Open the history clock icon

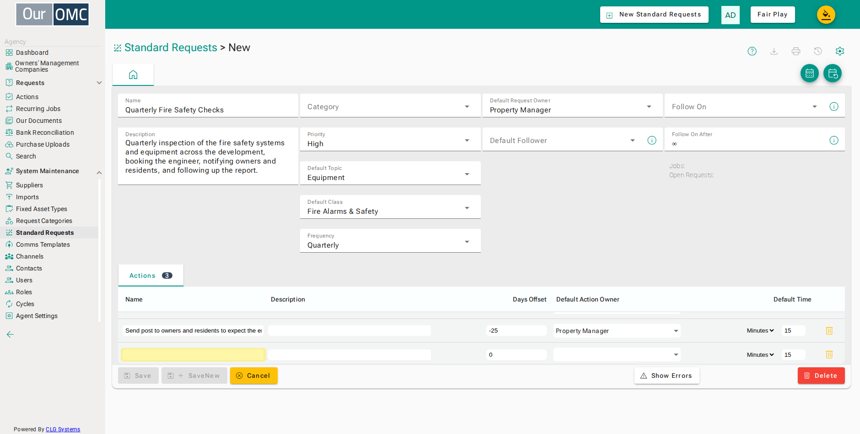click(x=818, y=51)
